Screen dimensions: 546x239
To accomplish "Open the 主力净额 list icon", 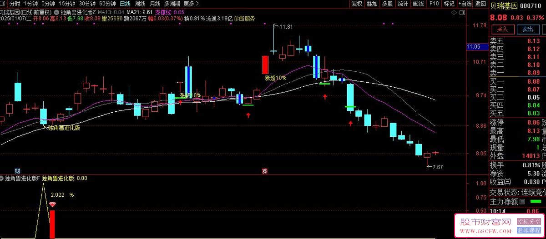I will 522,201.
